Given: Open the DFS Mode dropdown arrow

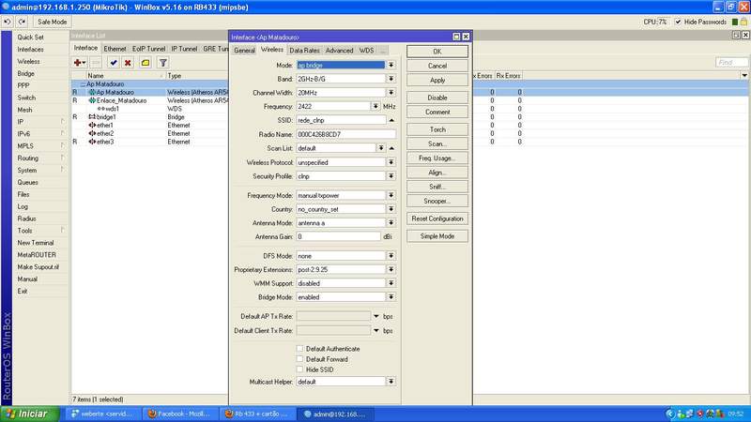Looking at the screenshot, I should point(391,256).
